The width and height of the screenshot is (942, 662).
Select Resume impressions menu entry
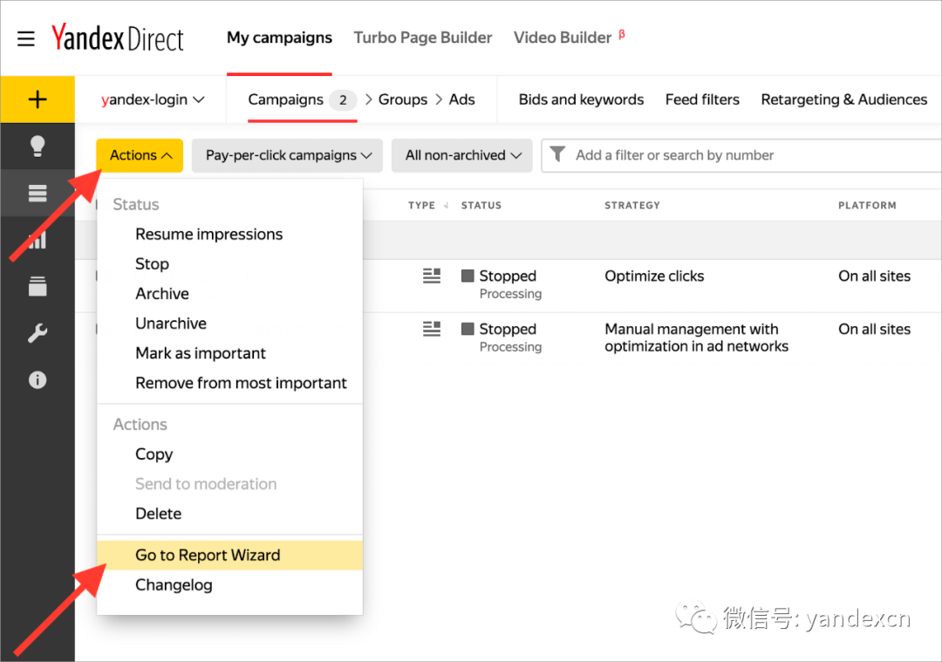[x=208, y=234]
